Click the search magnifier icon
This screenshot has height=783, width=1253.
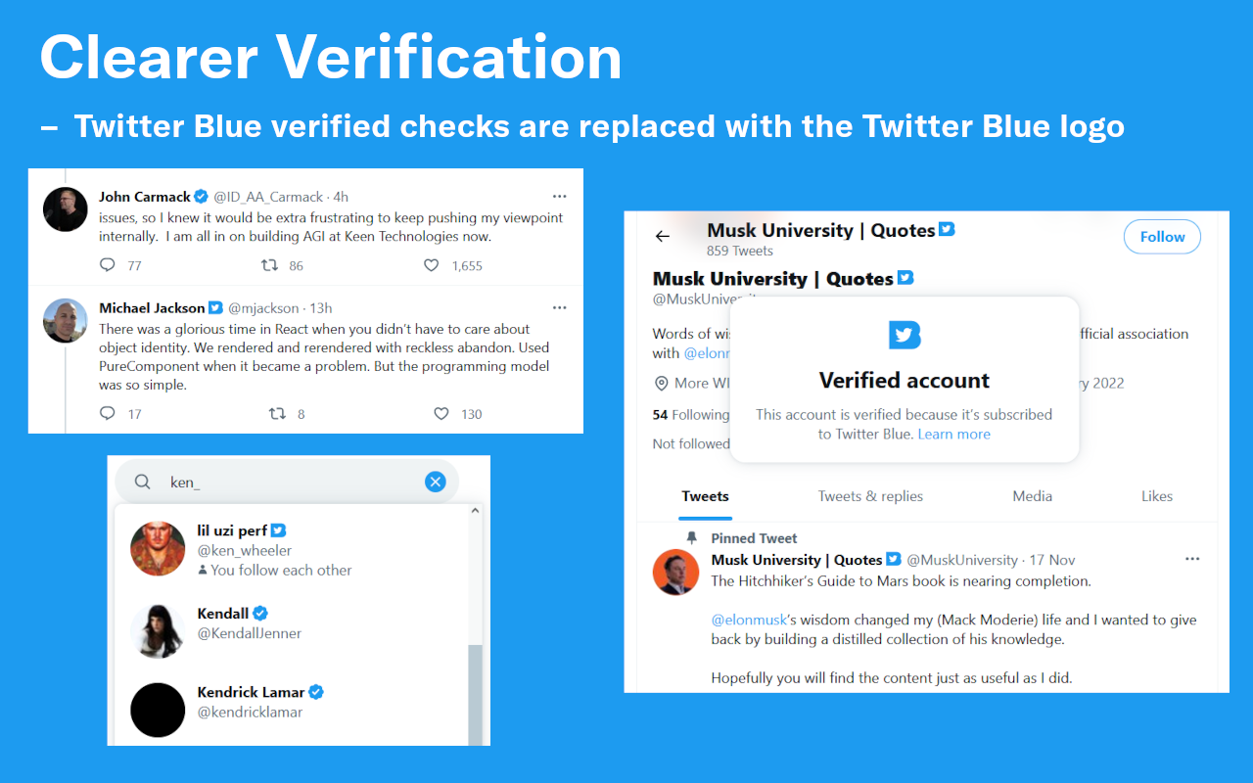click(143, 482)
